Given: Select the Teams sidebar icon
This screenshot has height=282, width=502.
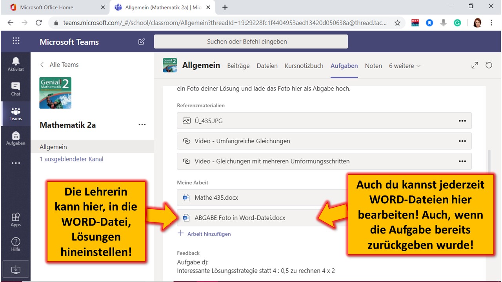Looking at the screenshot, I should (16, 113).
